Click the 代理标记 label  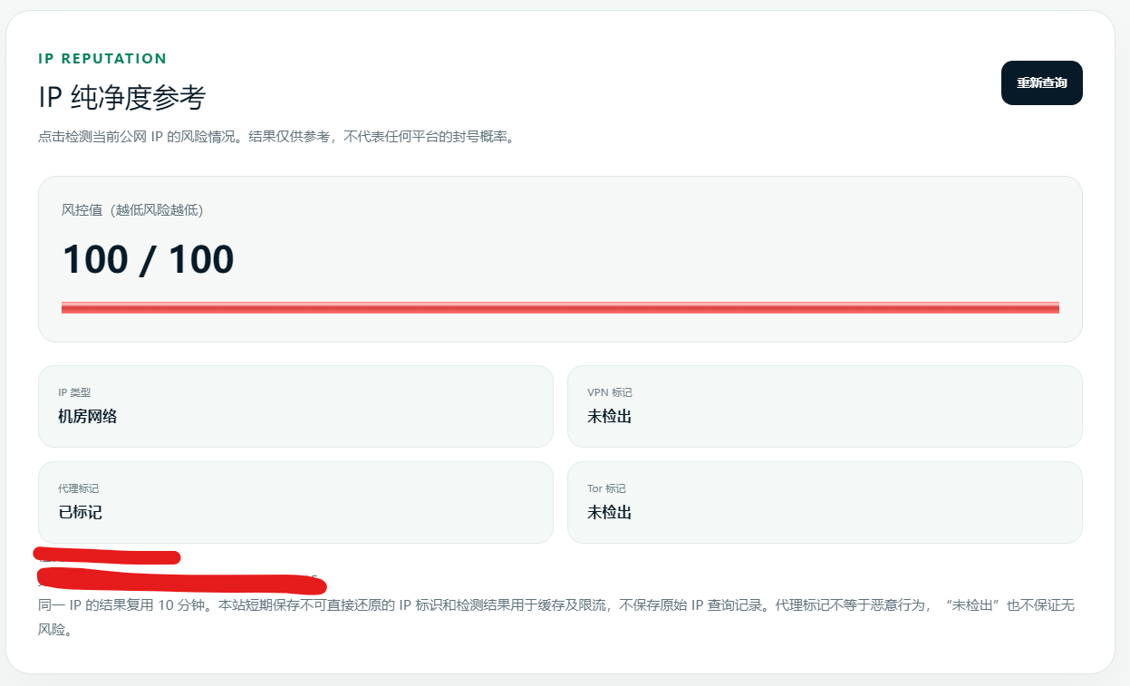click(x=78, y=488)
